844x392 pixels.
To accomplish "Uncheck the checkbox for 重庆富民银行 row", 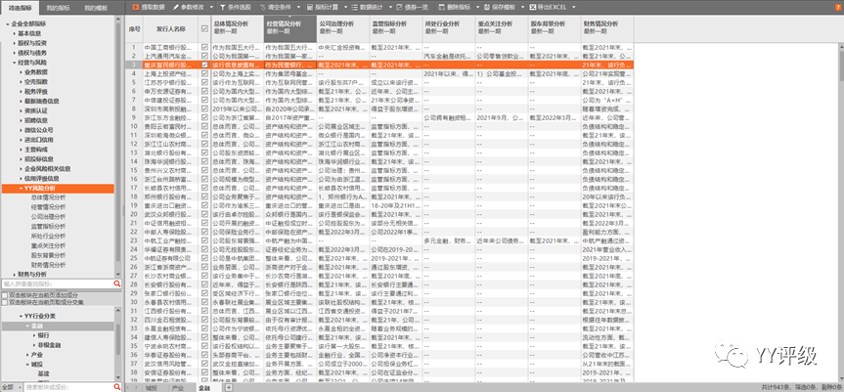I will pyautogui.click(x=204, y=65).
